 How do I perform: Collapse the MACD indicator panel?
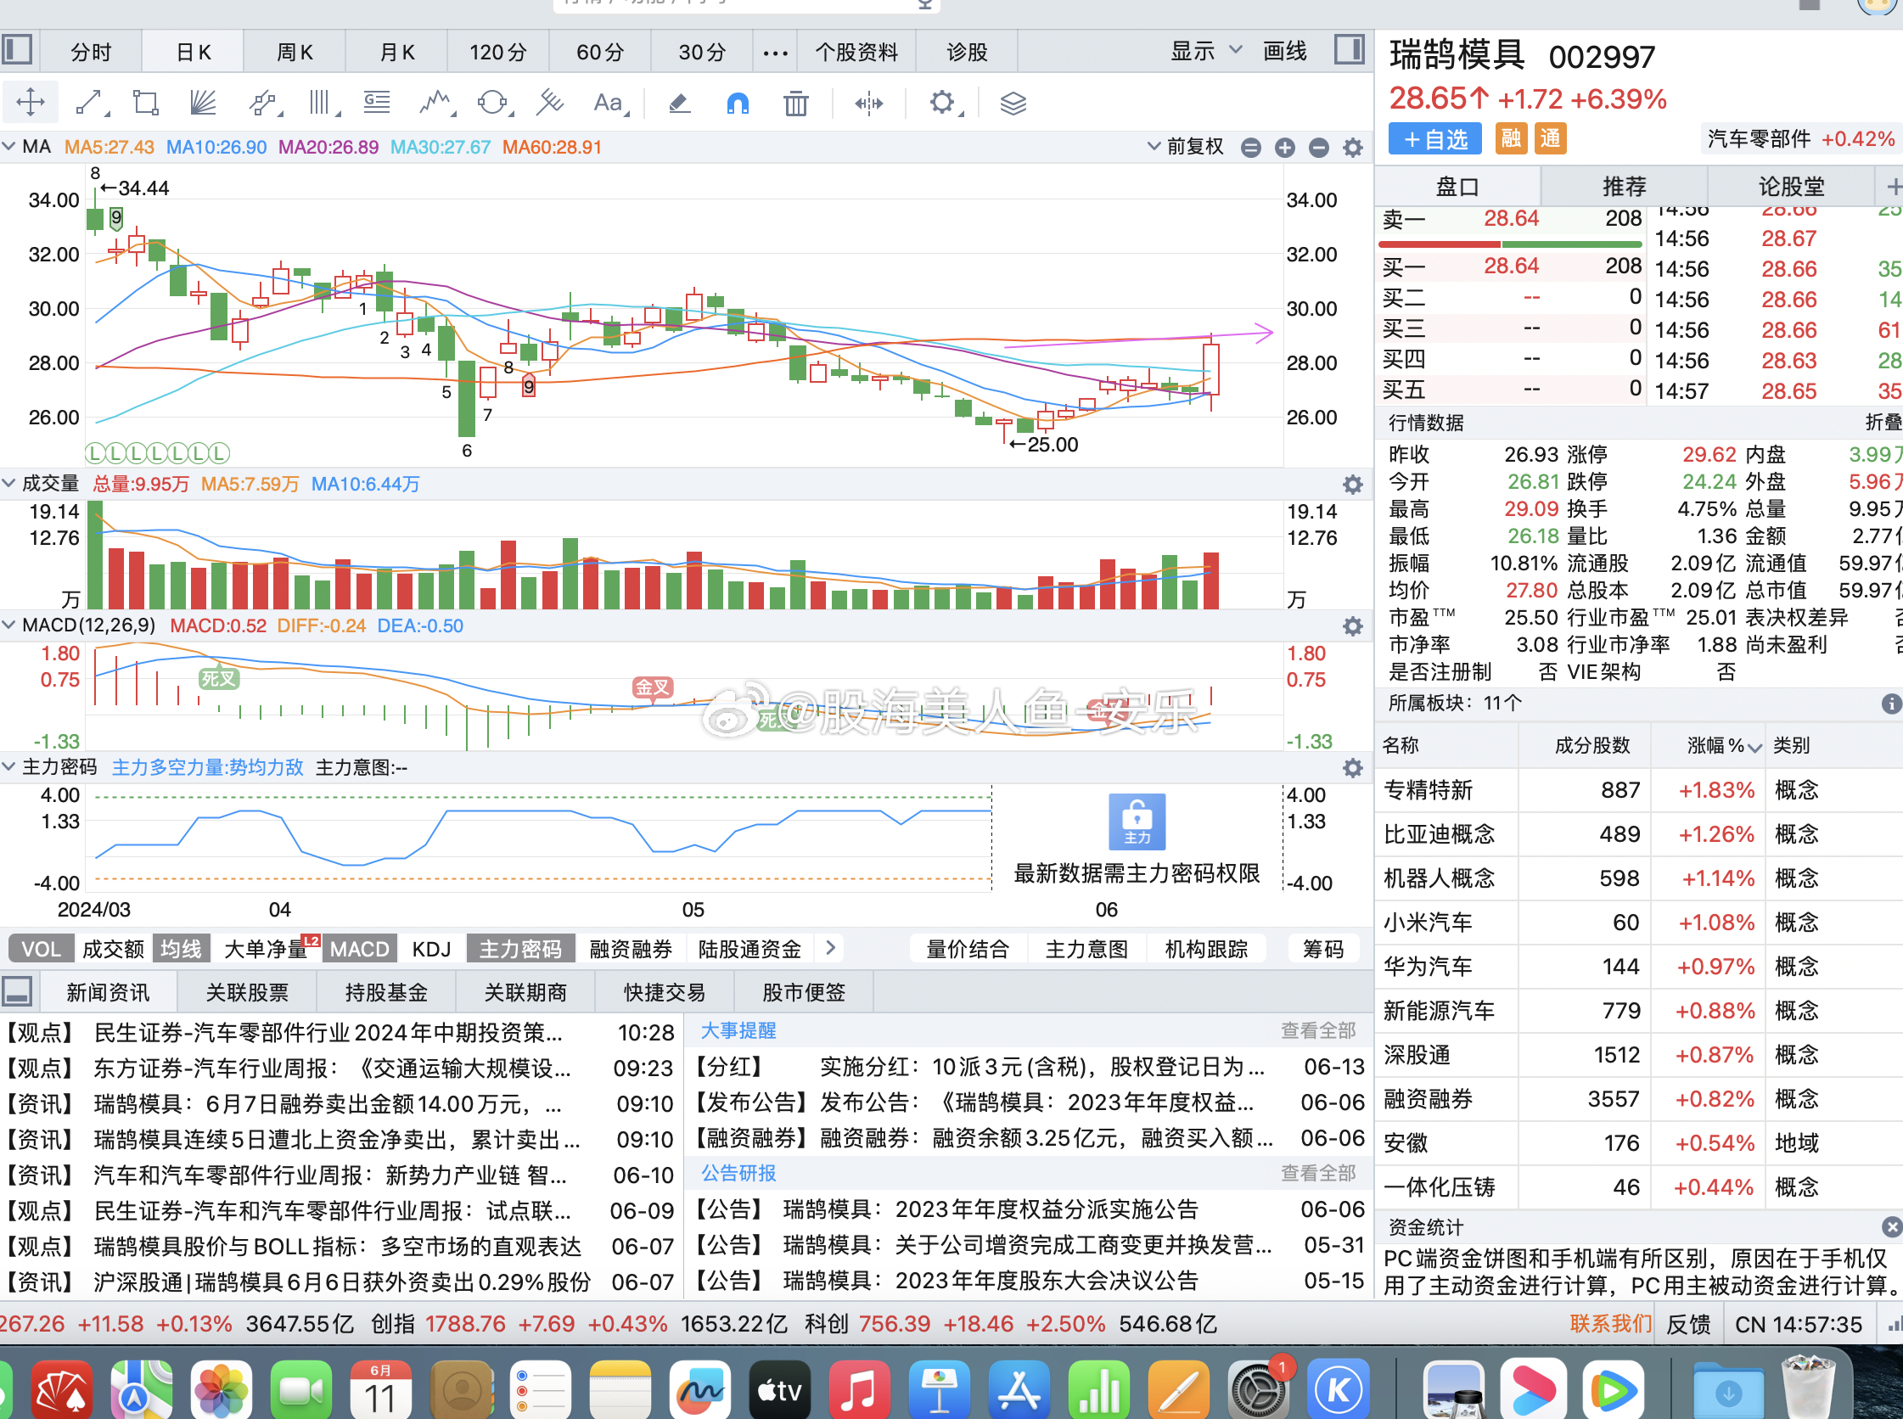9,625
